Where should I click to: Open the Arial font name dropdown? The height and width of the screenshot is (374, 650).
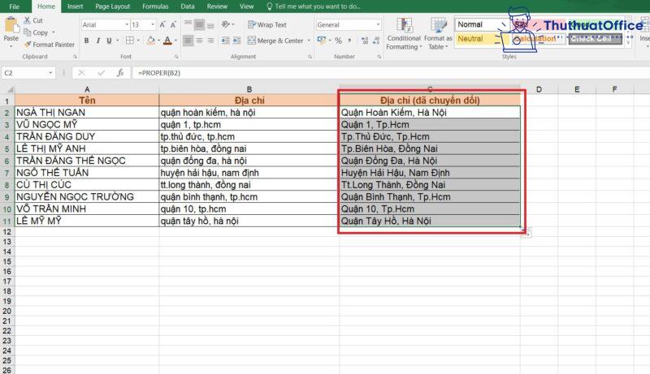click(127, 25)
